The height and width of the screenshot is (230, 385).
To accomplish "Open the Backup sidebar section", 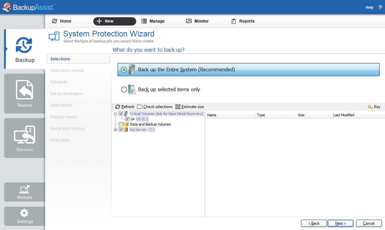I will coord(25,49).
